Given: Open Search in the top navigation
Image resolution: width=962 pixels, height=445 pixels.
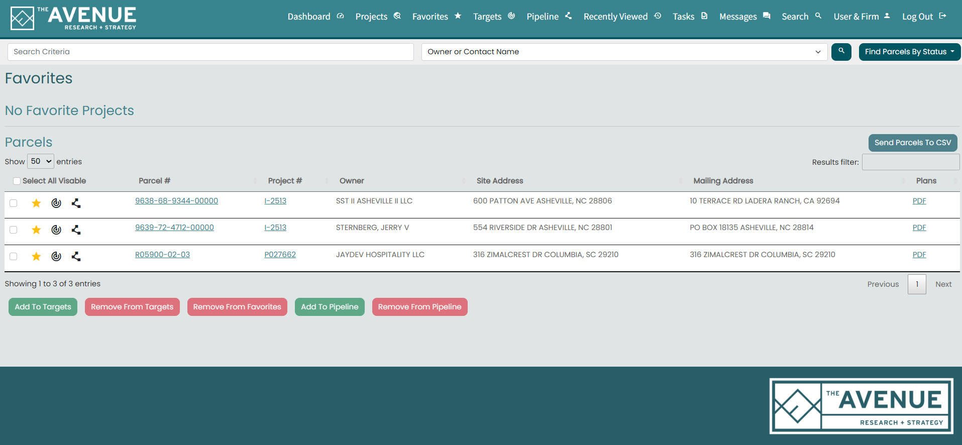Looking at the screenshot, I should (x=801, y=17).
